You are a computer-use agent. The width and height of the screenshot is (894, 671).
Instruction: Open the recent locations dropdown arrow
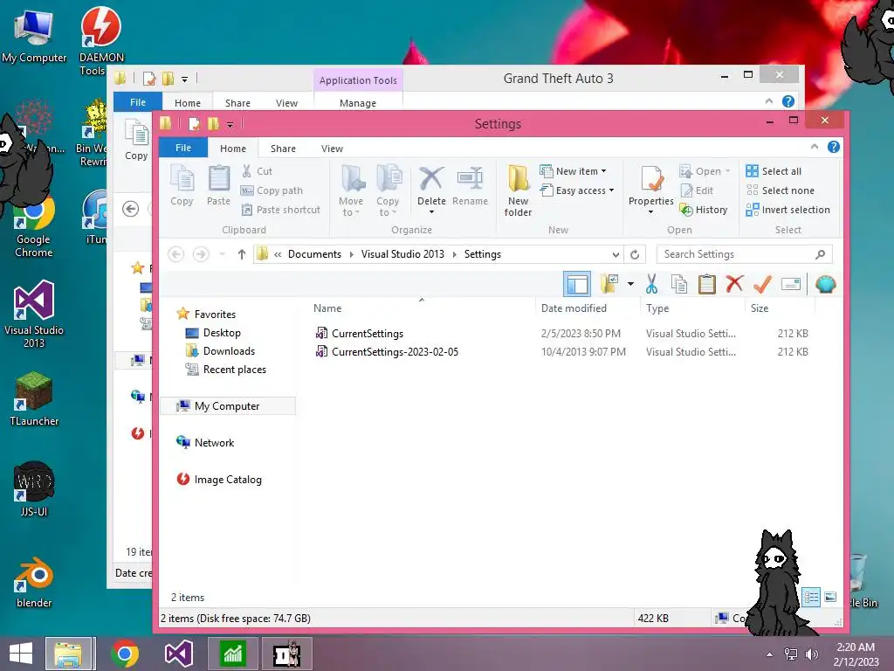tap(223, 254)
